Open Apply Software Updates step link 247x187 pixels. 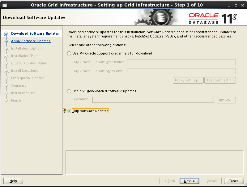click(x=31, y=41)
